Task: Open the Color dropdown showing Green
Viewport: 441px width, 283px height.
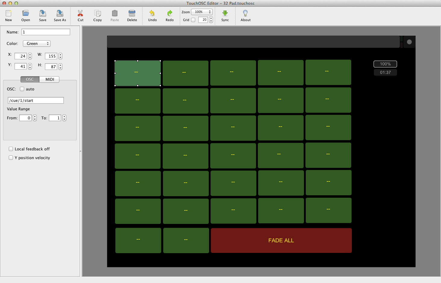Action: click(x=37, y=44)
